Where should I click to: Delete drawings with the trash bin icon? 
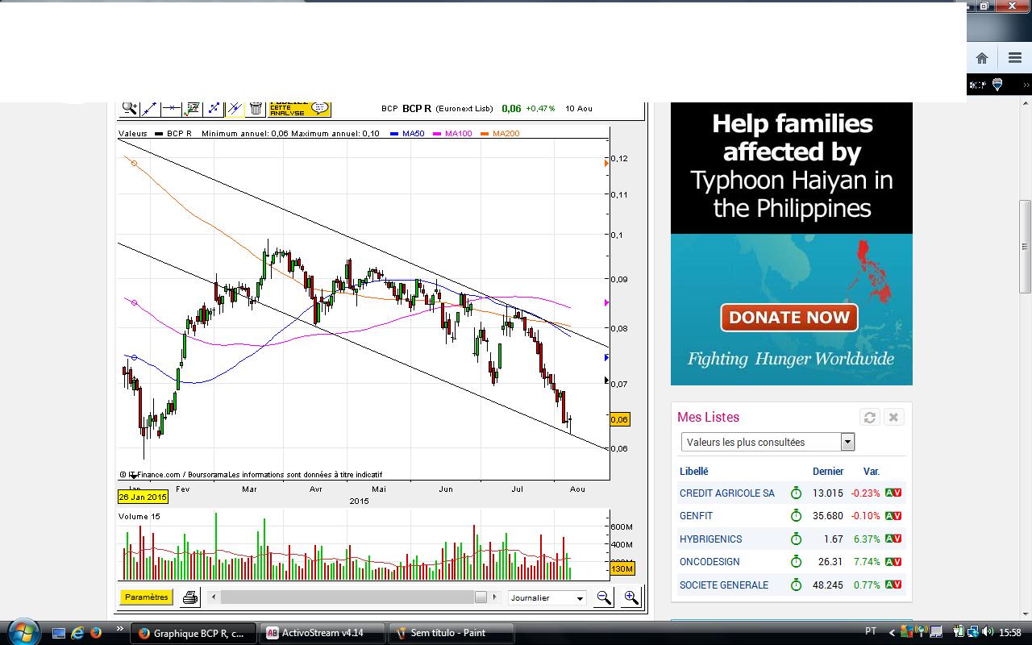tap(256, 108)
